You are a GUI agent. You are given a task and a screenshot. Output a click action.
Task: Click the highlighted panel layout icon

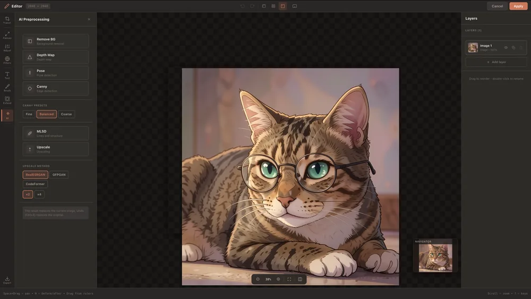[x=283, y=6]
